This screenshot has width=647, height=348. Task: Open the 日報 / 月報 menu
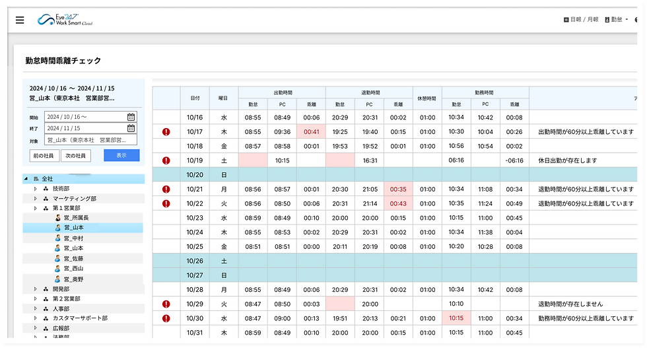tap(581, 19)
